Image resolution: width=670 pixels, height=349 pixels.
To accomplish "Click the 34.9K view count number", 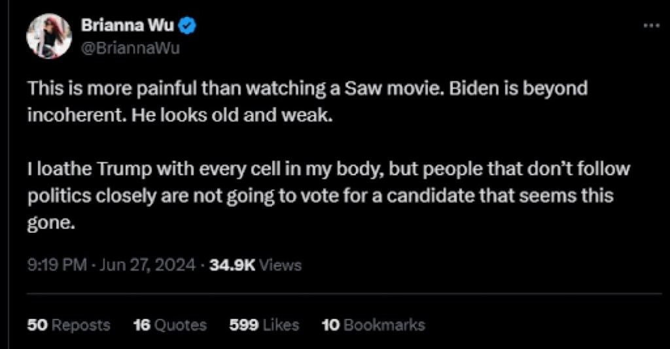I will (231, 265).
